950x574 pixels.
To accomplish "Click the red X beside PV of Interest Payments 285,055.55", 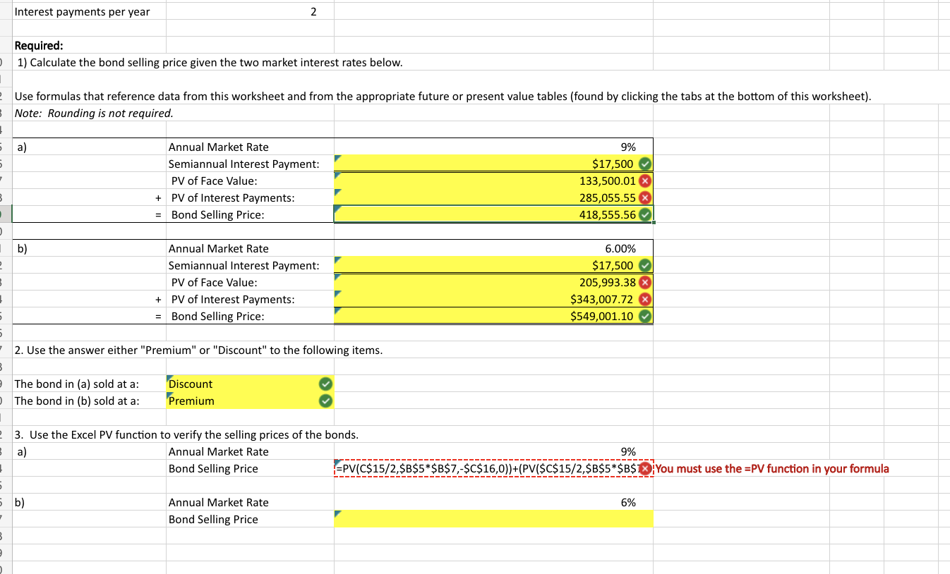I will point(644,197).
